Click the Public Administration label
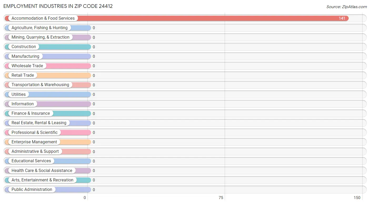The image size is (370, 204). click(x=32, y=190)
